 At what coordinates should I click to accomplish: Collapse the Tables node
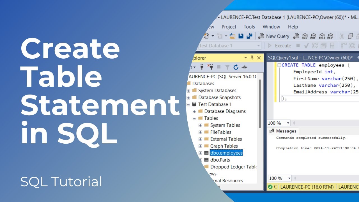click(194, 118)
